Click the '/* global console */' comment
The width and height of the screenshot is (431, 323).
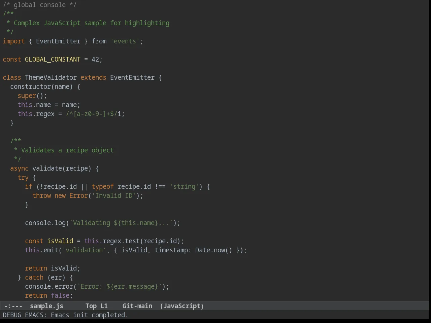pos(40,5)
